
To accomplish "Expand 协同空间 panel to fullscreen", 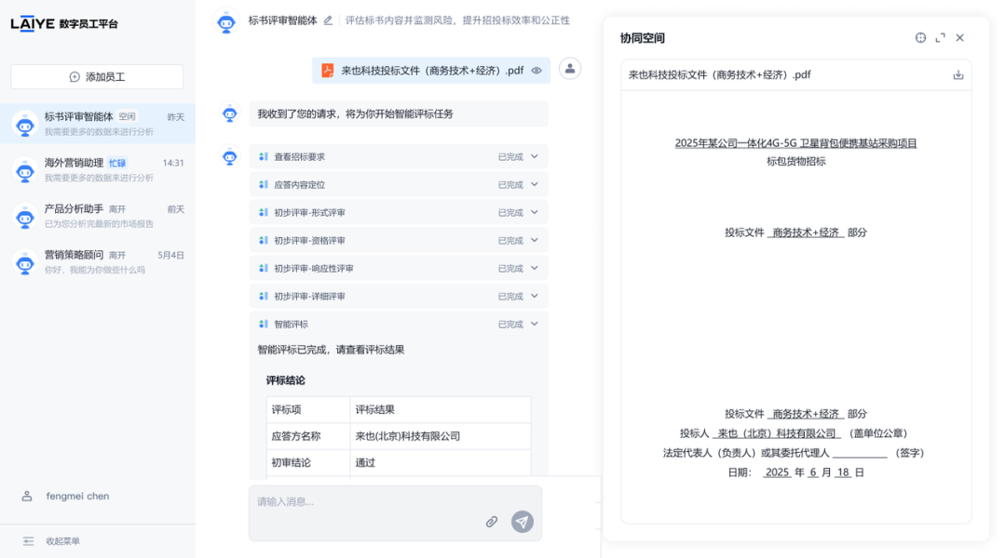I will coord(940,38).
